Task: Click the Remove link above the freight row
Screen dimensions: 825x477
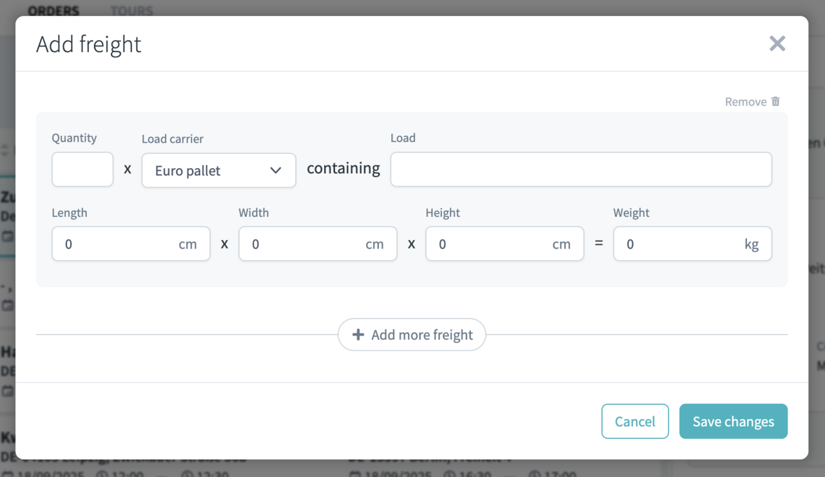Action: click(746, 101)
